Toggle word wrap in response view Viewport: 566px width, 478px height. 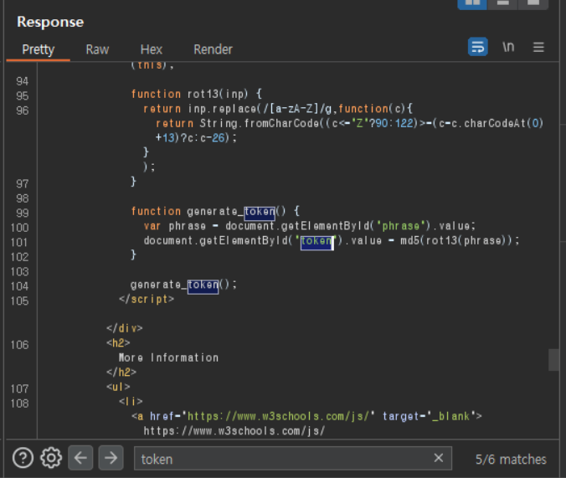[x=478, y=47]
